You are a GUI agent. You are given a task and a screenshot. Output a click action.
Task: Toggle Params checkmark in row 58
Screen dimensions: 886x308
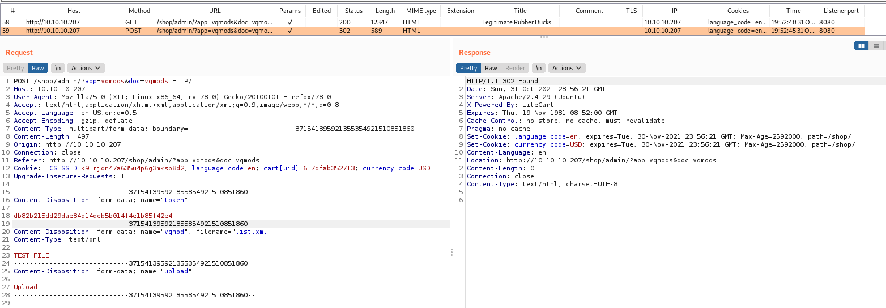pyautogui.click(x=290, y=22)
